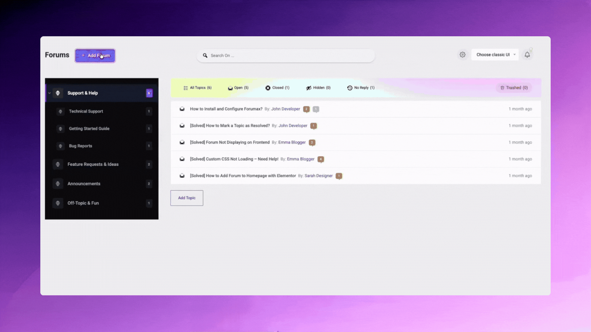Viewport: 591px width, 332px height.
Task: Click the Technical Support forum icon
Action: [61, 111]
